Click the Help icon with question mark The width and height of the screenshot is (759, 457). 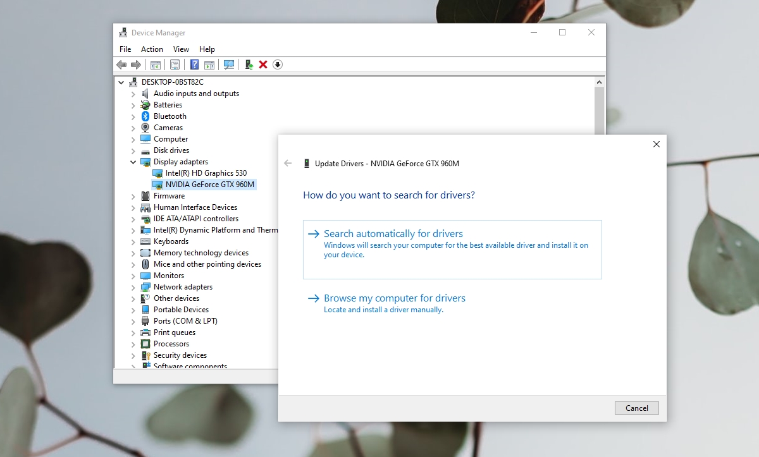pos(194,64)
